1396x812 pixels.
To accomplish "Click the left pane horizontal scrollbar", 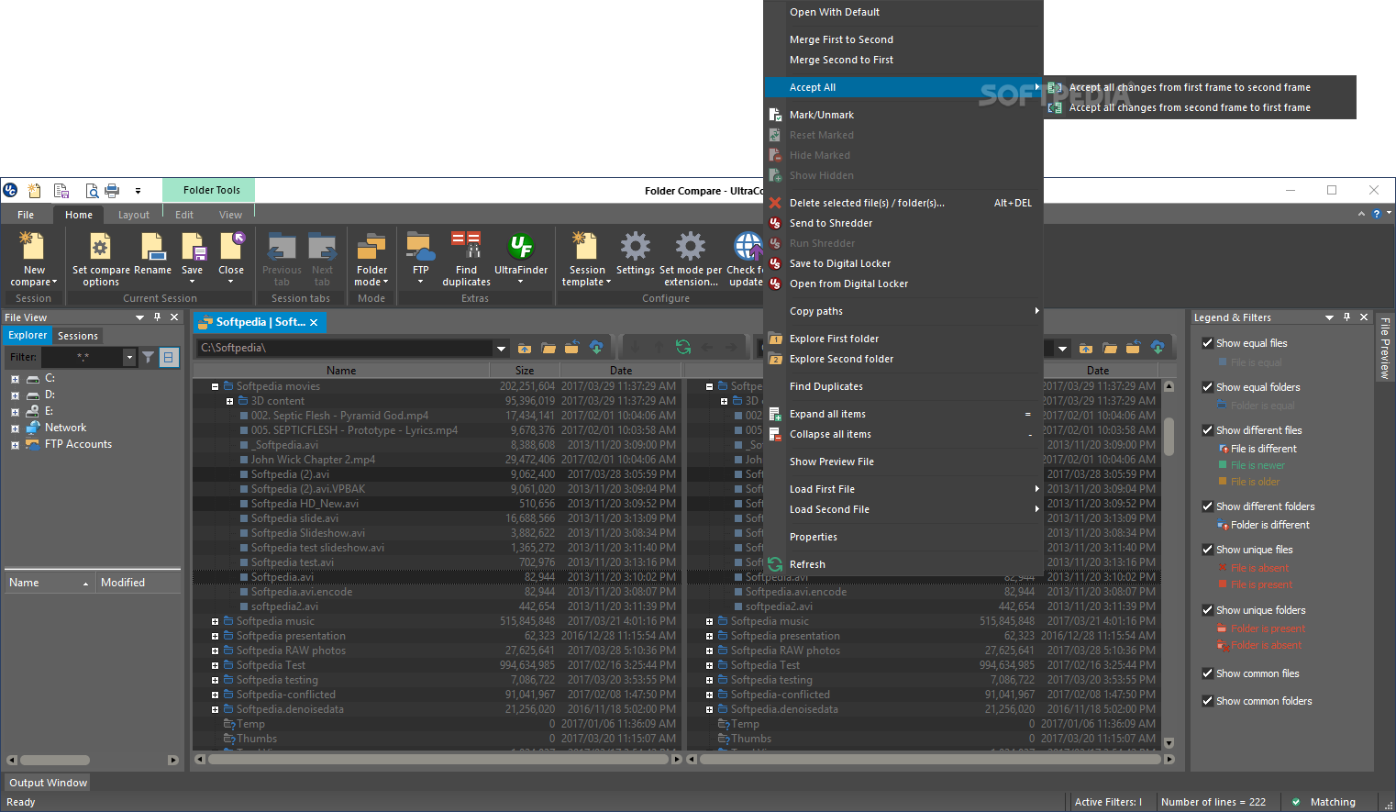I will pos(438,760).
